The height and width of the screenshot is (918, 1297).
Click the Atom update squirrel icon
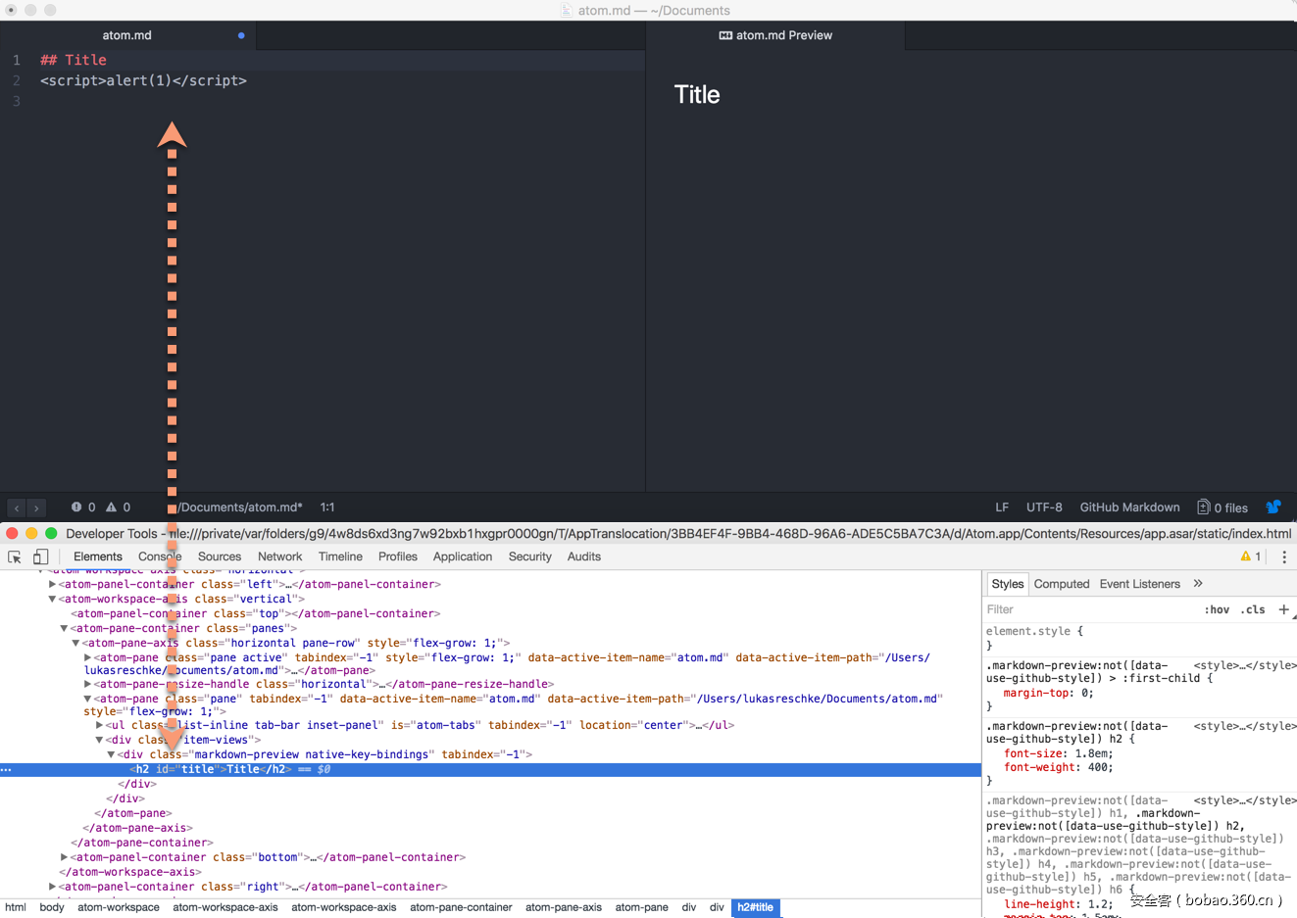(x=1273, y=507)
